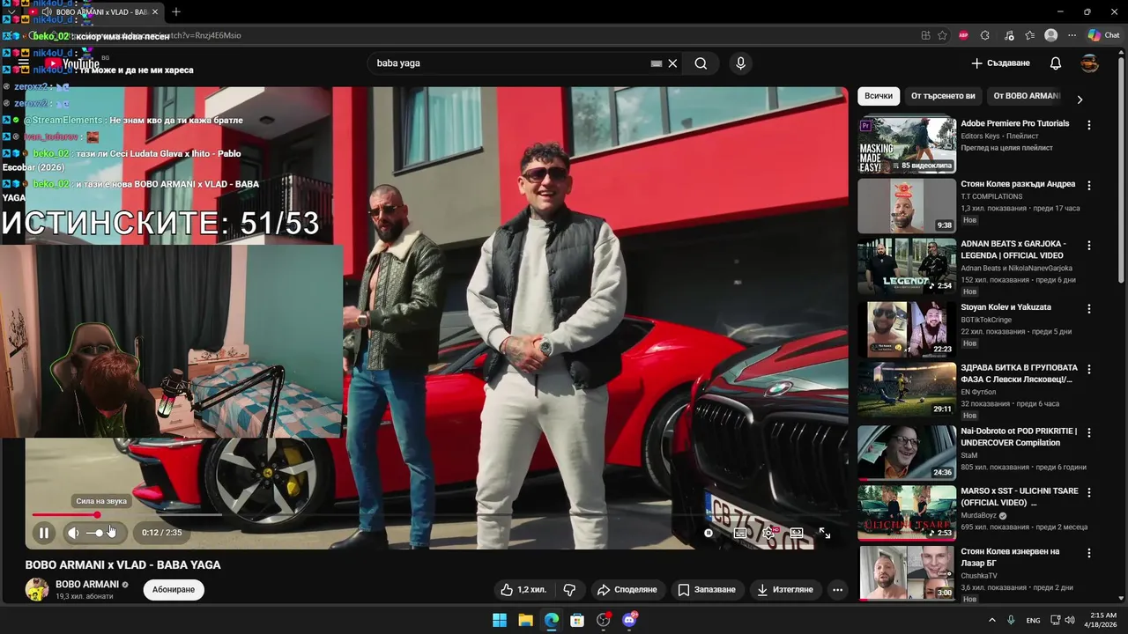Image resolution: width=1128 pixels, height=634 pixels.
Task: Click the Изтегляне download button
Action: point(785,589)
